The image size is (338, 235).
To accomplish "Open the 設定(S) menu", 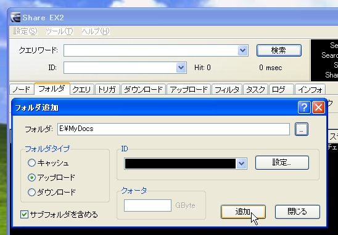I will 25,31.
